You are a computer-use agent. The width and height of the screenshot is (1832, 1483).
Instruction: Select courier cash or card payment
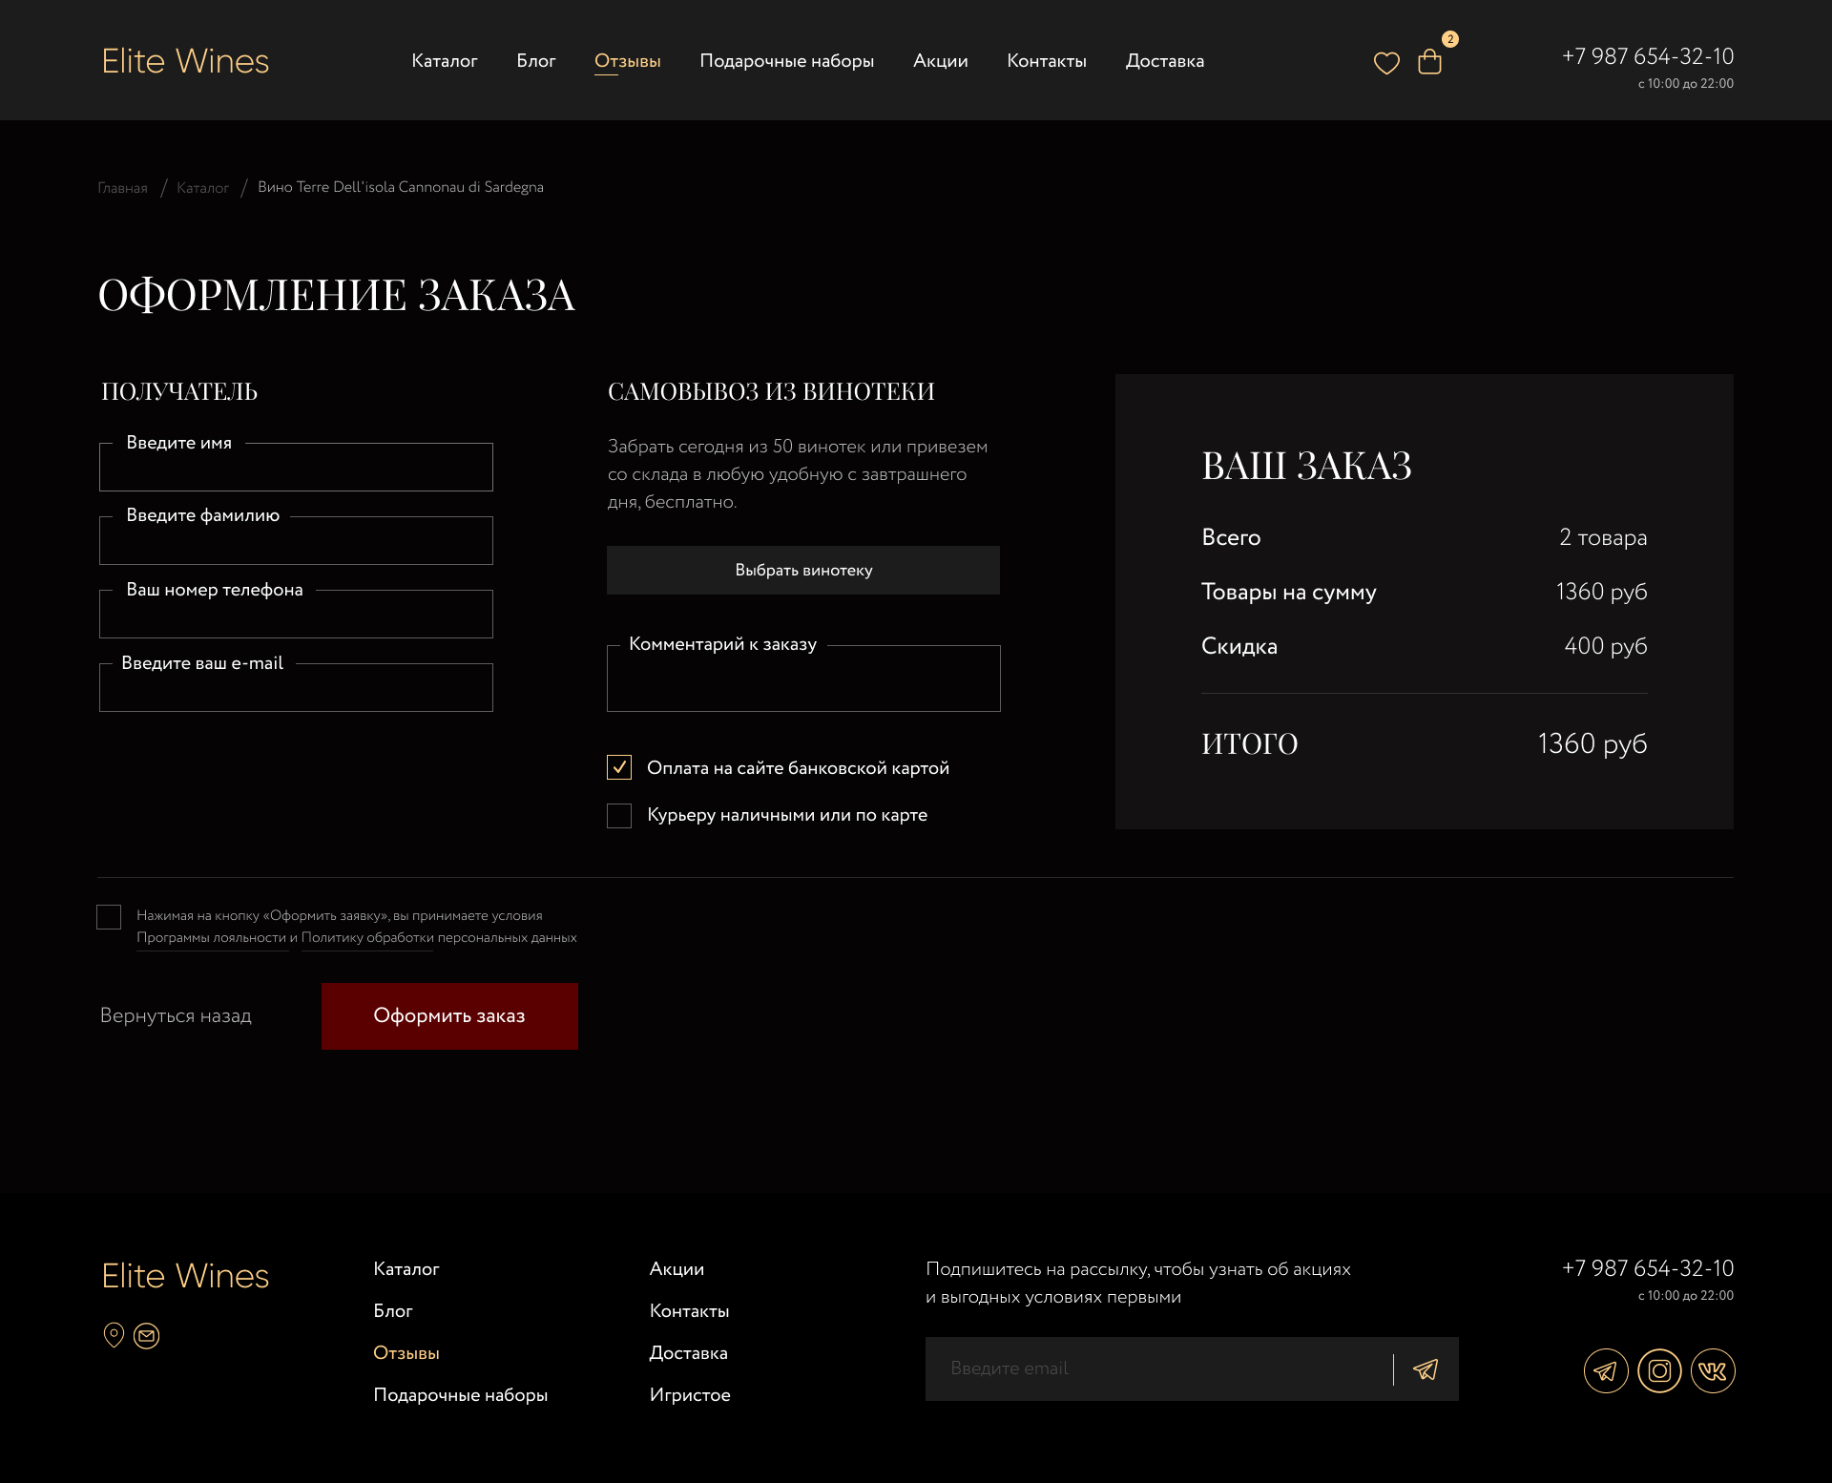pyautogui.click(x=619, y=815)
